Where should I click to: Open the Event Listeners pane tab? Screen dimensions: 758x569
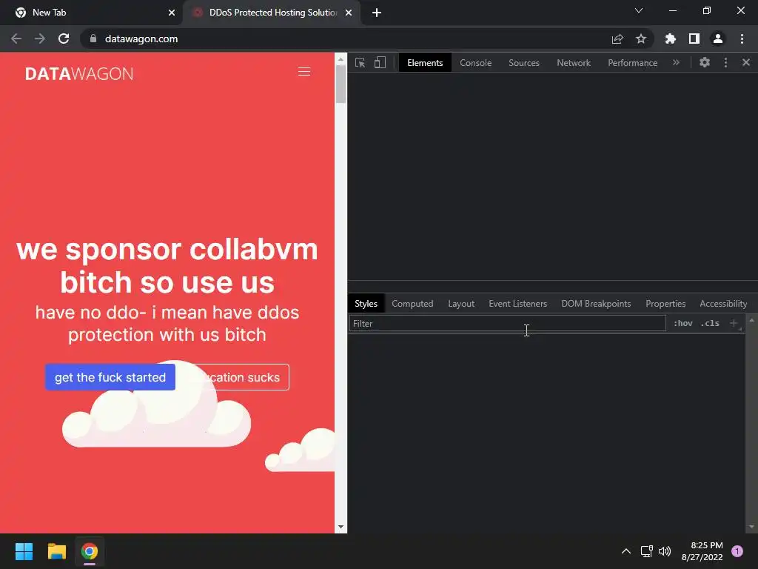click(x=517, y=303)
